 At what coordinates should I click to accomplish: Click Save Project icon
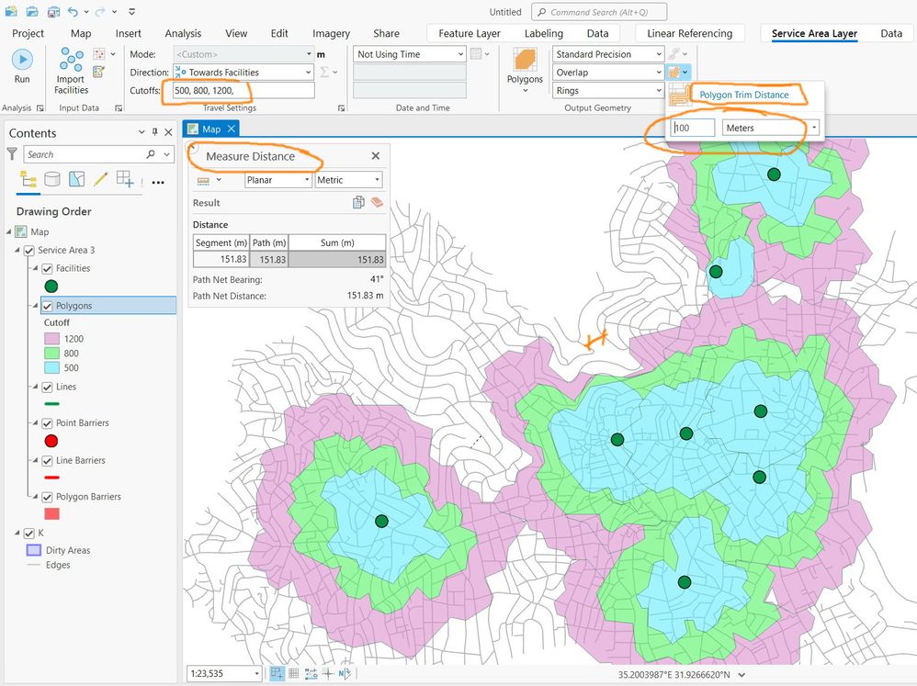[53, 11]
